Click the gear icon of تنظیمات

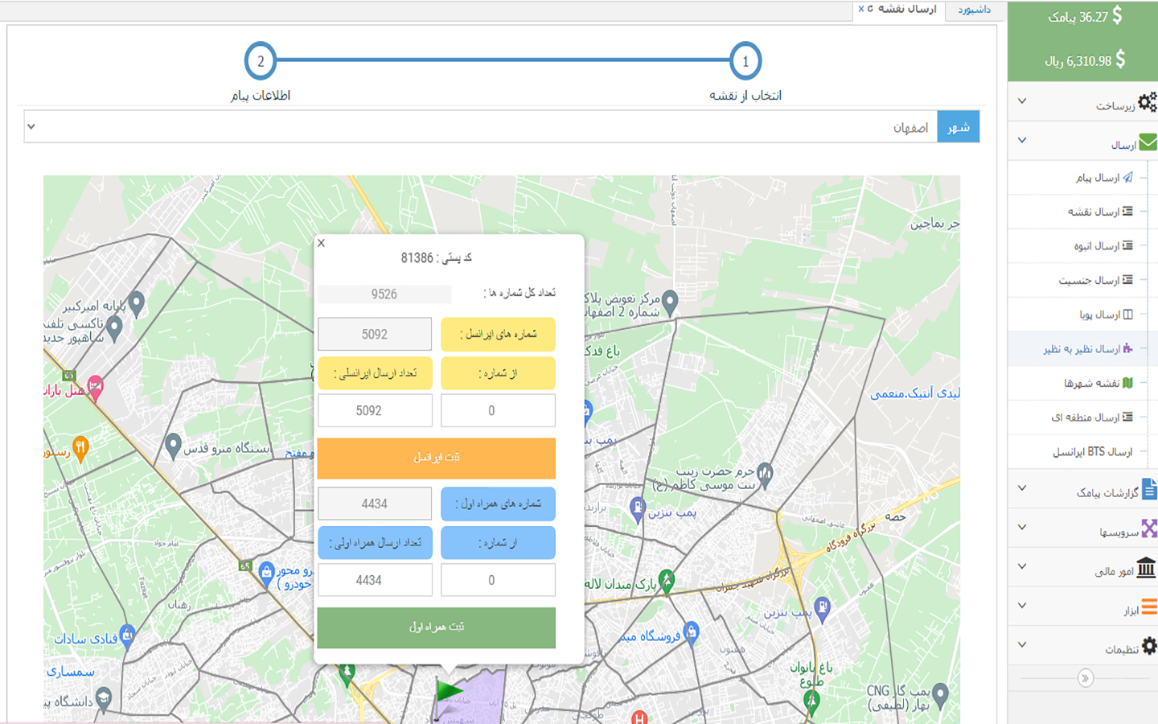point(1149,645)
